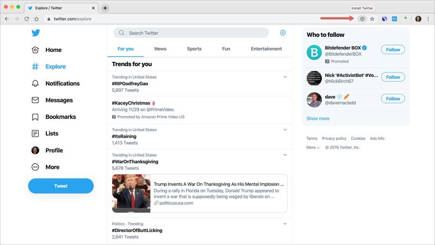Open the politicususa.com link

[176, 203]
